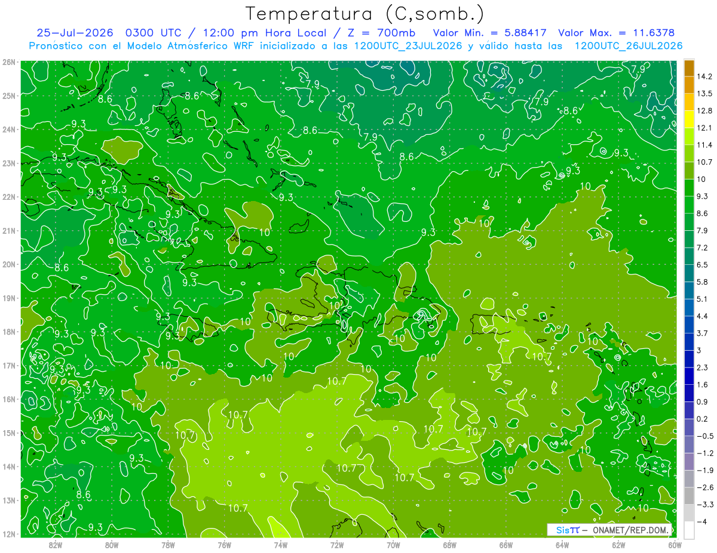Click the 22N latitude axis label
This screenshot has height=553, width=717.
tap(9, 197)
